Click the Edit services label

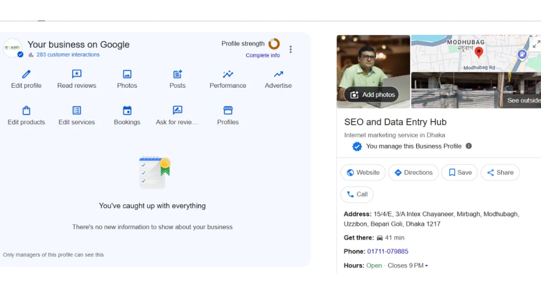click(x=77, y=122)
